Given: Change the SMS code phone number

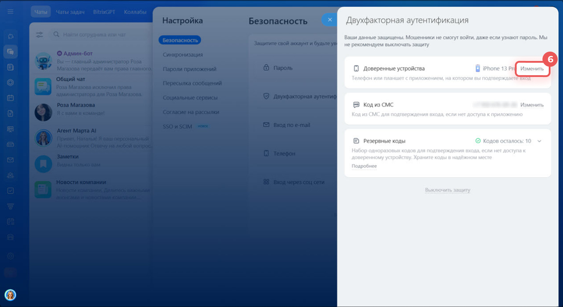Looking at the screenshot, I should (532, 105).
